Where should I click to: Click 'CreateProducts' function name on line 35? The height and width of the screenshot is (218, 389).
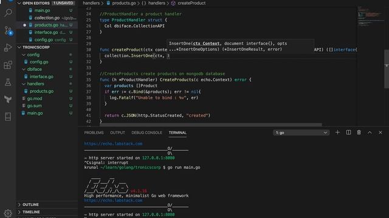[176, 79]
